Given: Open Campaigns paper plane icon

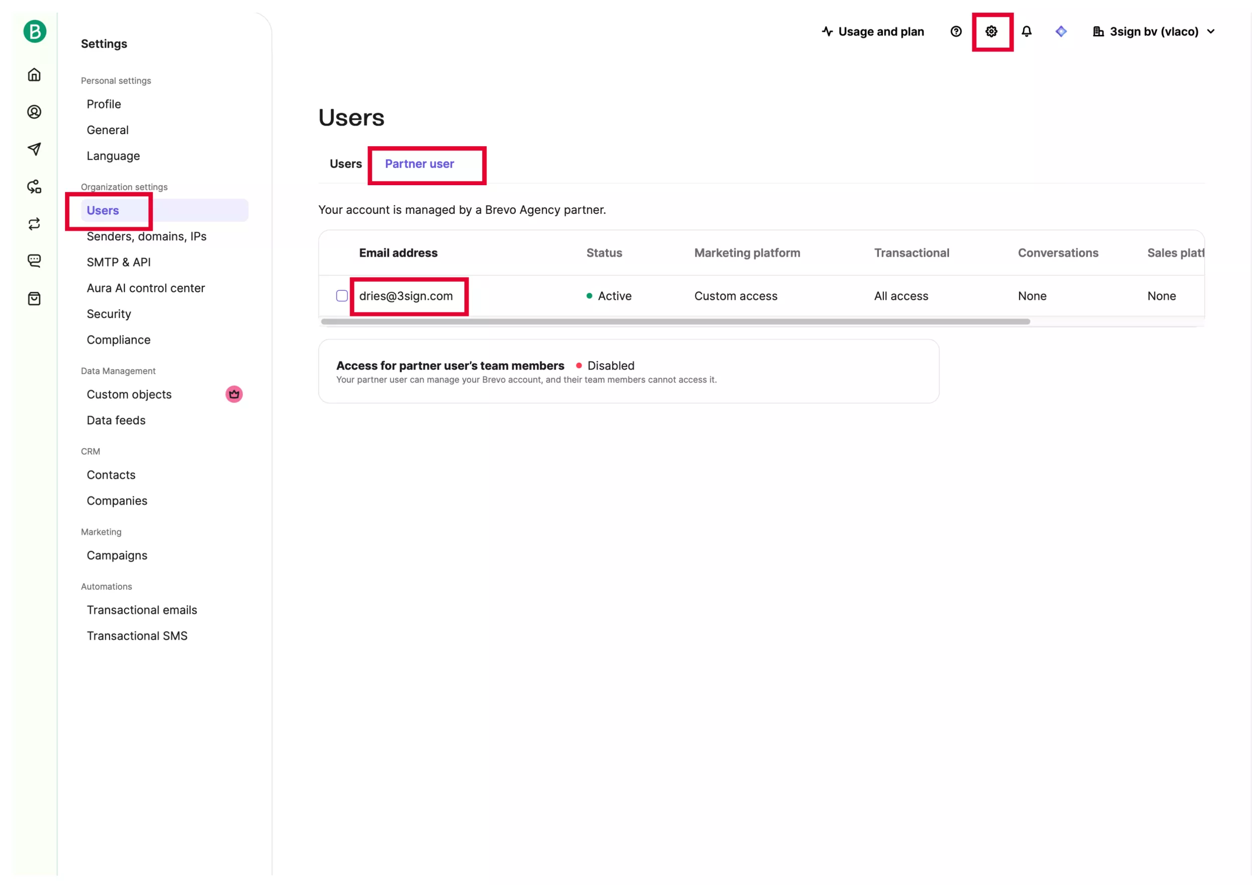Looking at the screenshot, I should coord(35,149).
